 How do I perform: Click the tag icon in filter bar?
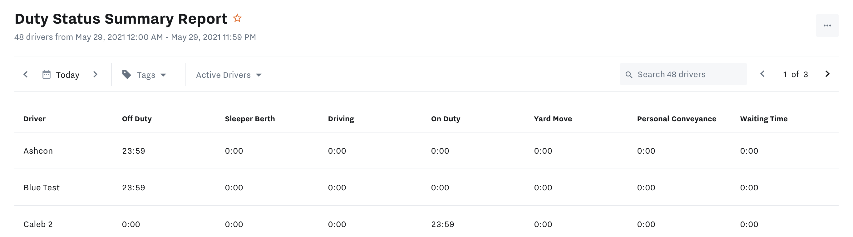pos(126,74)
